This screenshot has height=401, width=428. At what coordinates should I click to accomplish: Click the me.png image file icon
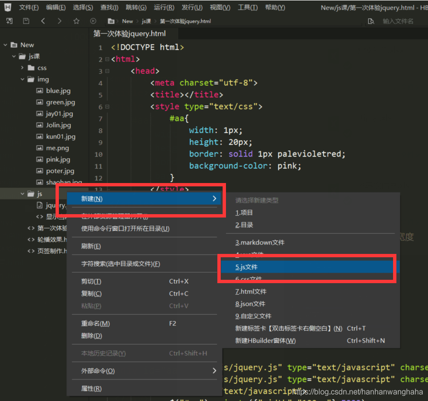coord(40,148)
